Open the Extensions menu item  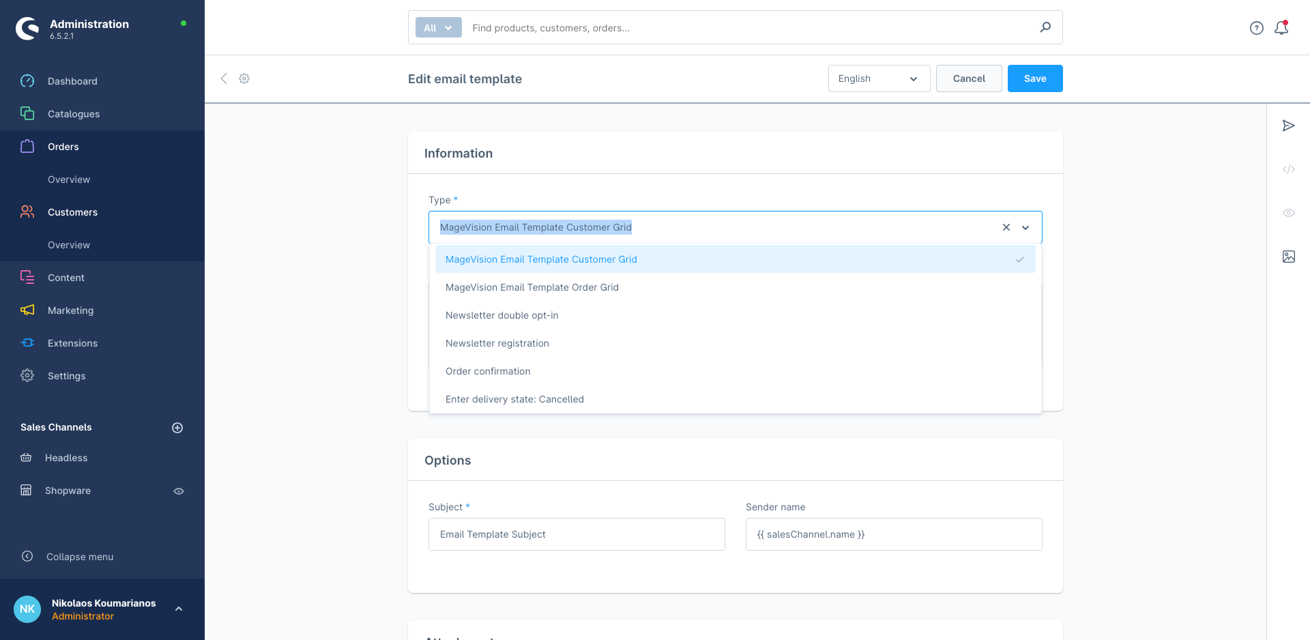click(x=72, y=343)
